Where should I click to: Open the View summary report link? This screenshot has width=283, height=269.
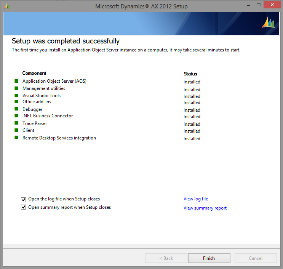coord(205,208)
